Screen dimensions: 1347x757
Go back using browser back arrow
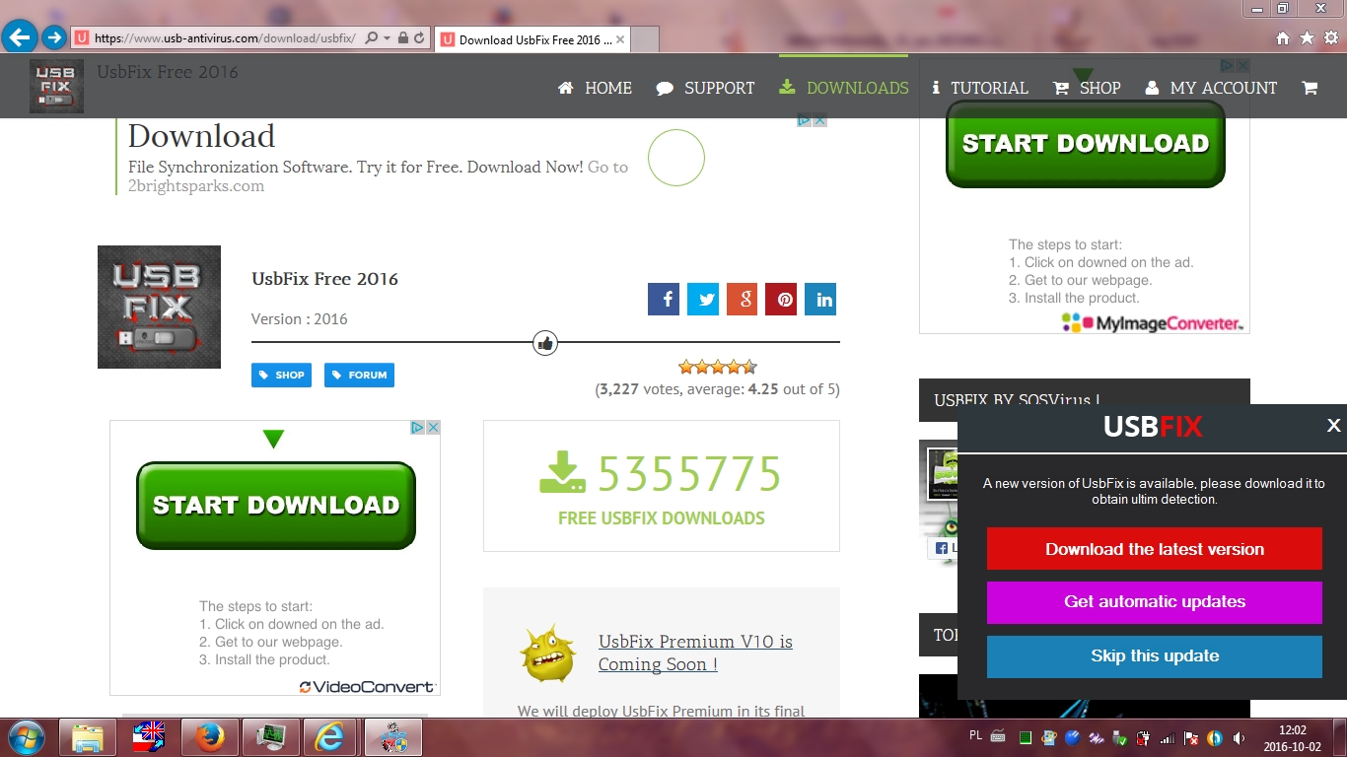19,38
